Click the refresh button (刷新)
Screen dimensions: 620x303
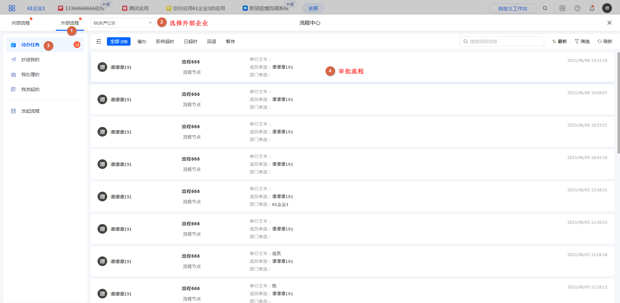pos(604,41)
